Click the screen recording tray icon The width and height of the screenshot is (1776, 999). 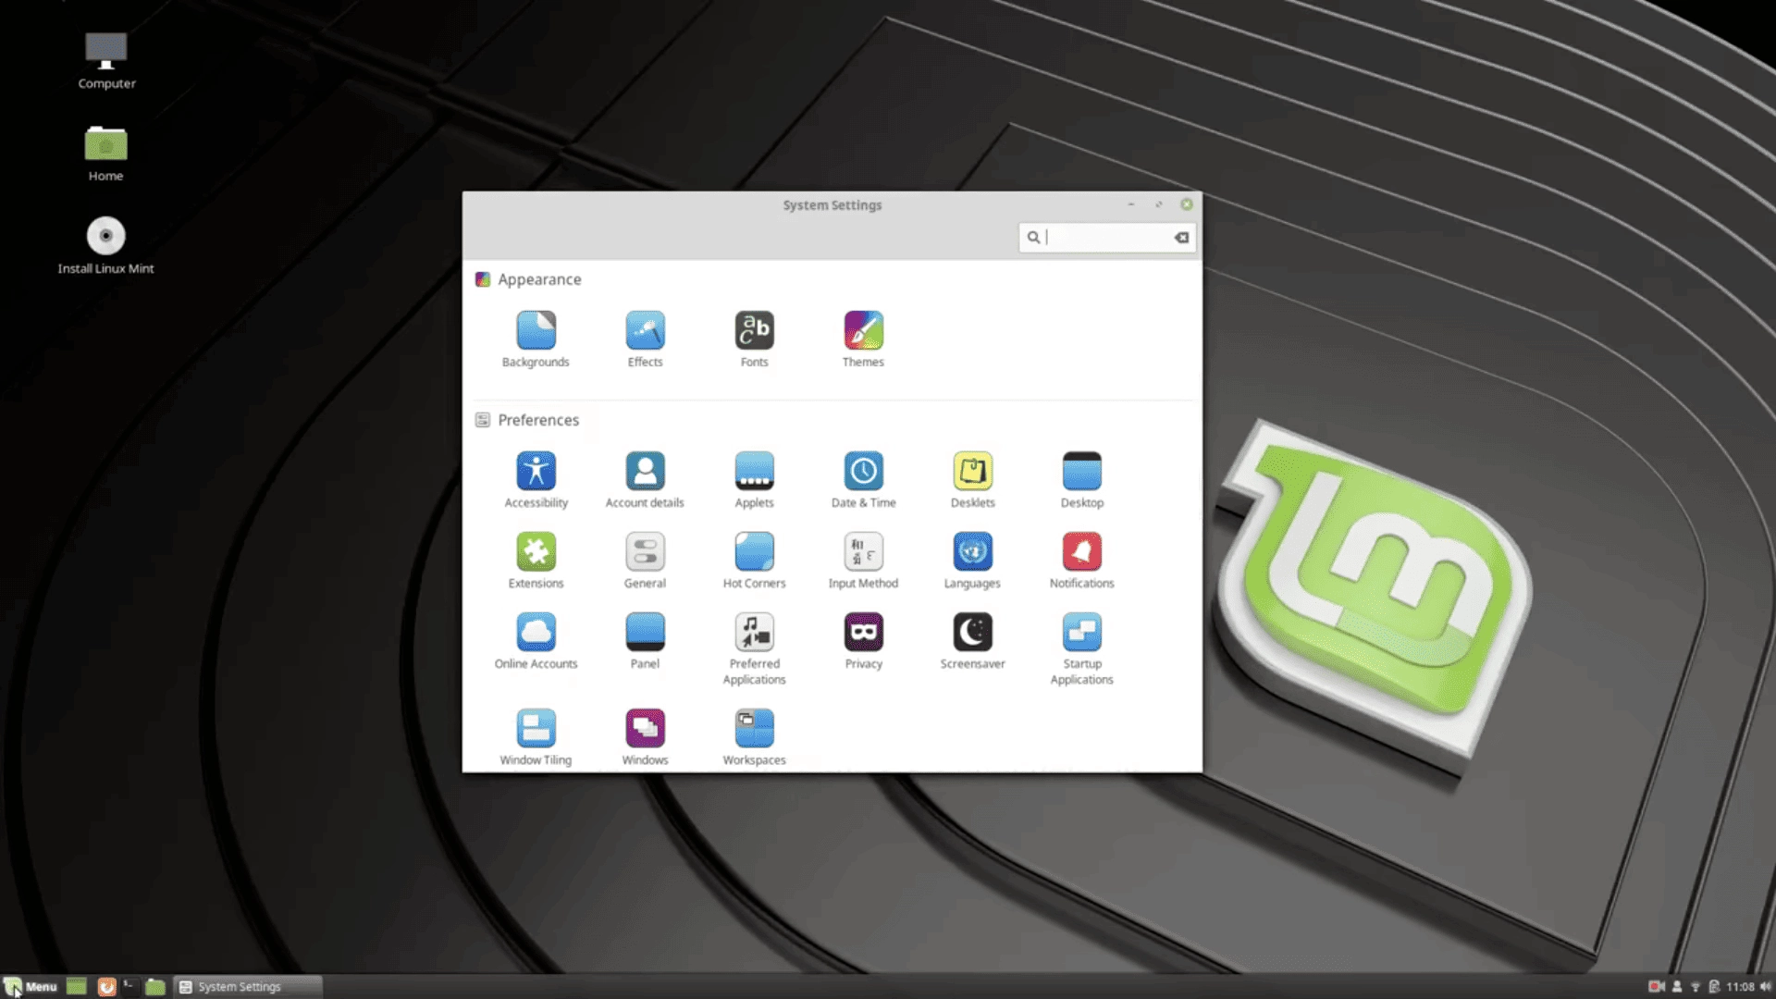[1657, 987]
